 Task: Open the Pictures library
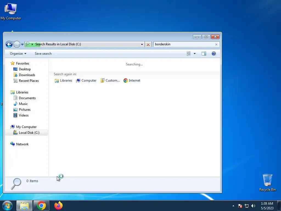[x=25, y=109]
